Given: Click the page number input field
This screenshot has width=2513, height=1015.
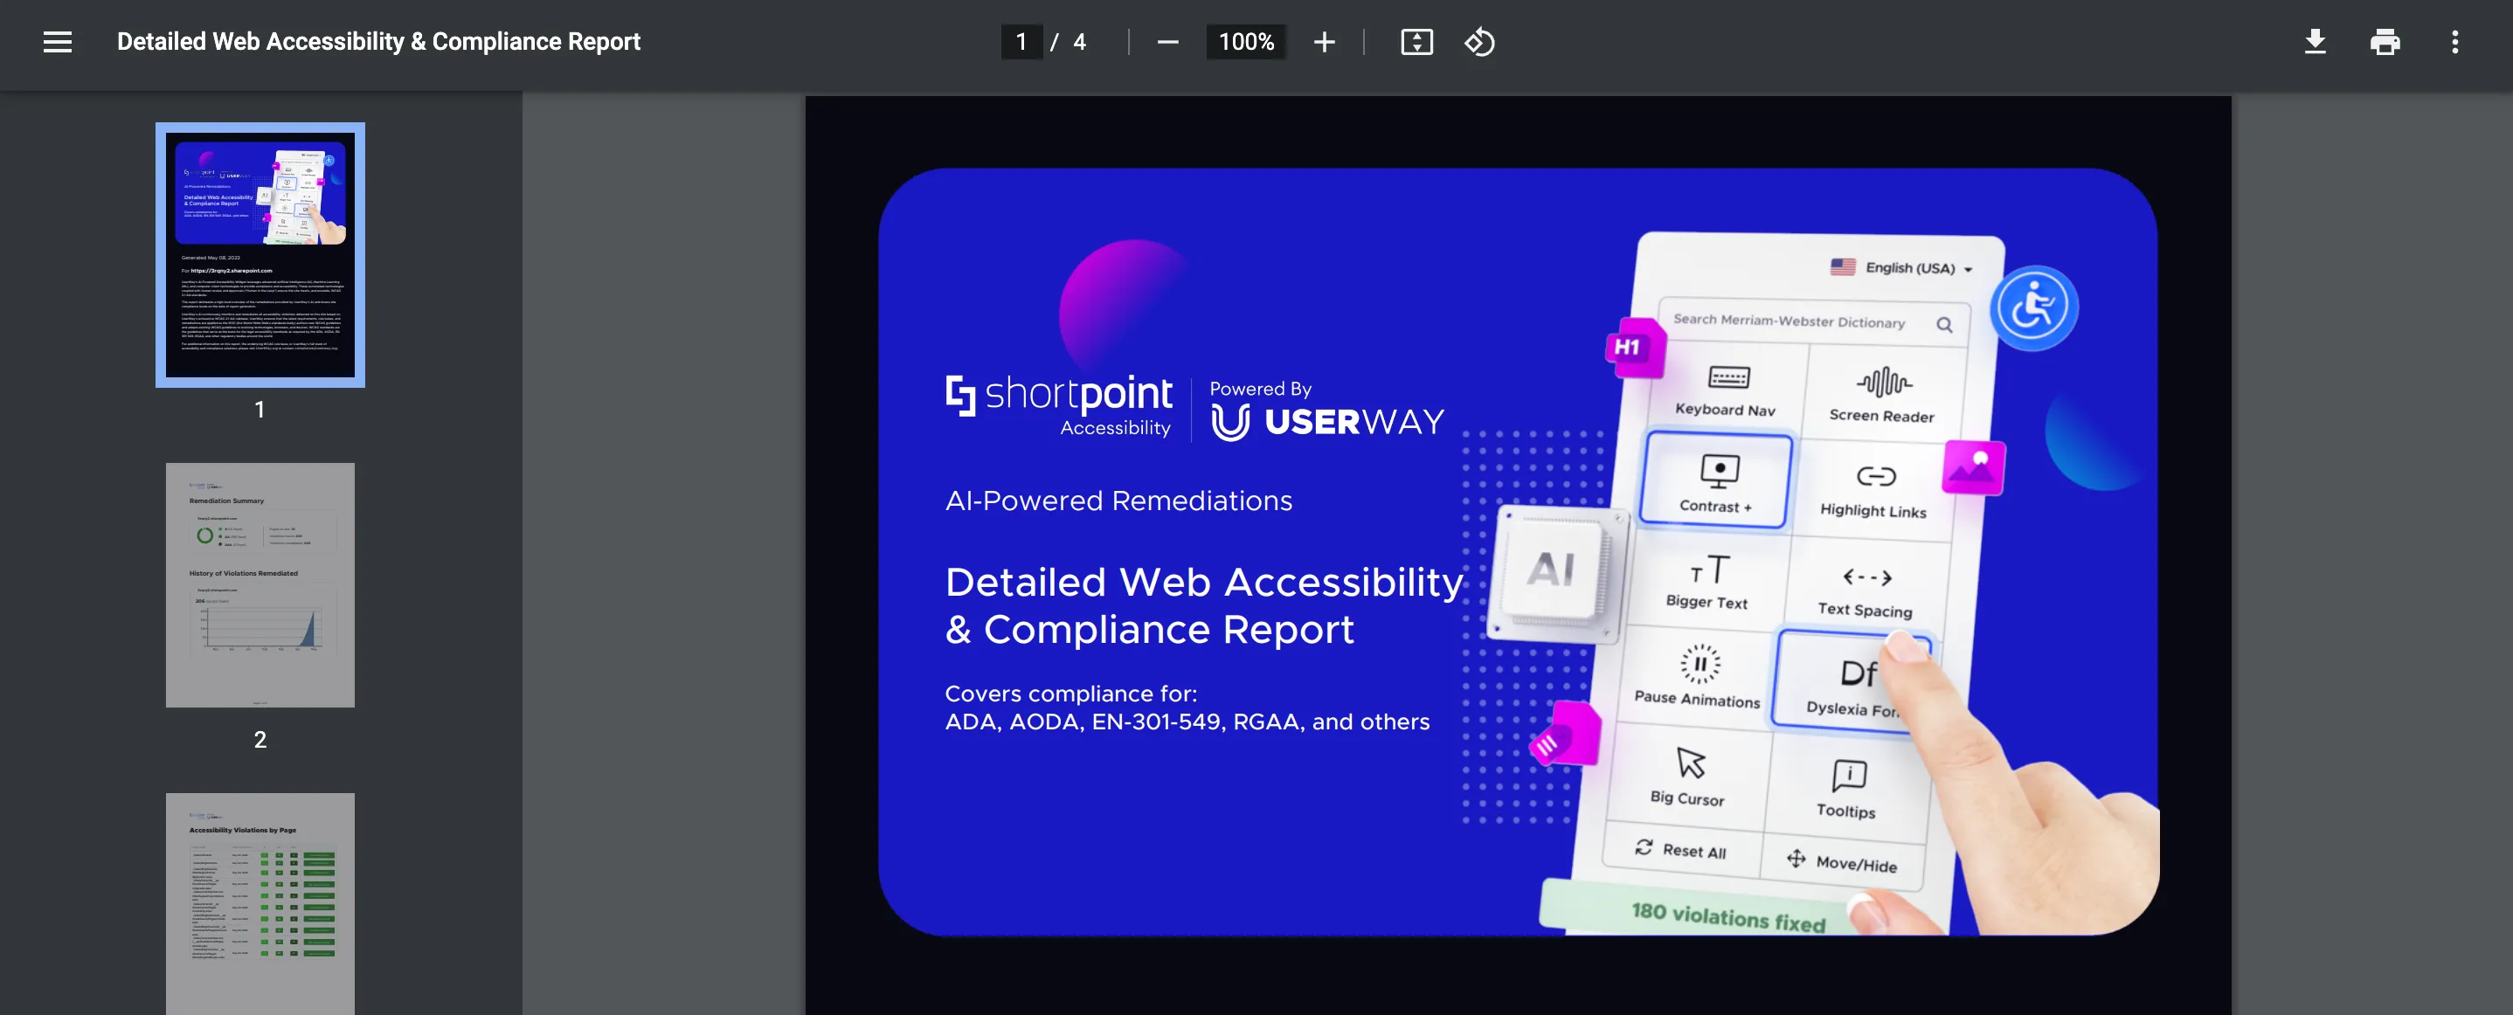Looking at the screenshot, I should click(1021, 42).
